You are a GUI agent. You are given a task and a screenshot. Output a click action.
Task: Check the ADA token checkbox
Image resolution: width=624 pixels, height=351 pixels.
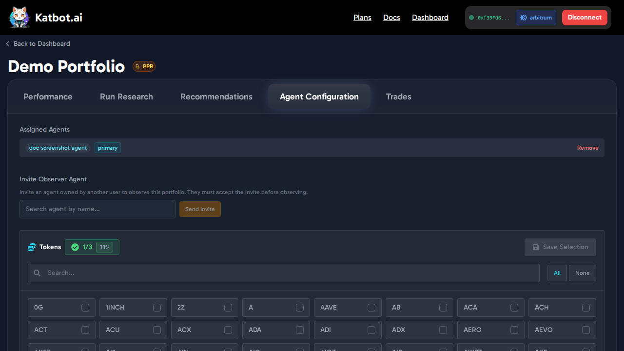pyautogui.click(x=300, y=330)
